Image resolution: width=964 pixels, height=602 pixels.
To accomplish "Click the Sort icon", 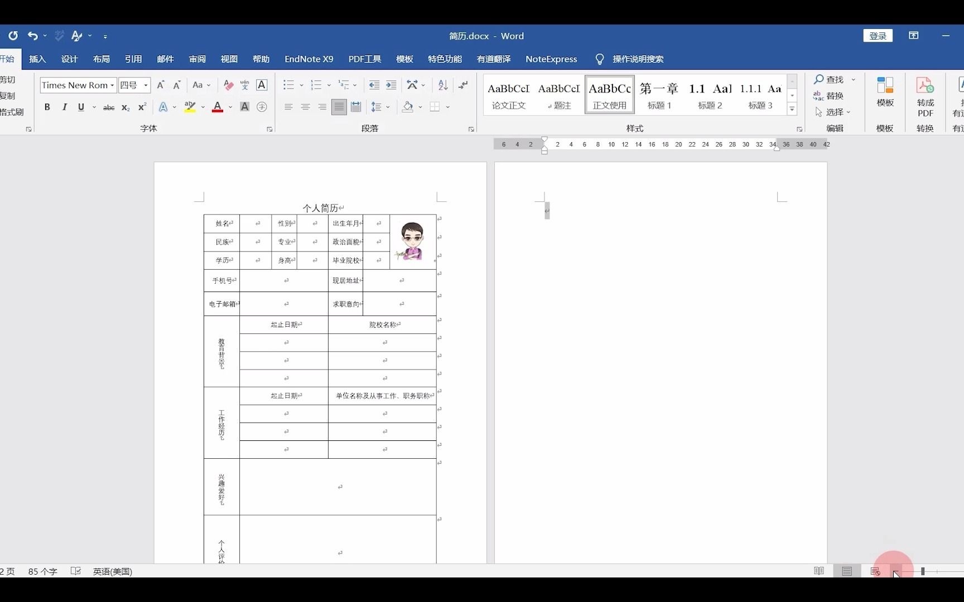I will click(x=443, y=85).
